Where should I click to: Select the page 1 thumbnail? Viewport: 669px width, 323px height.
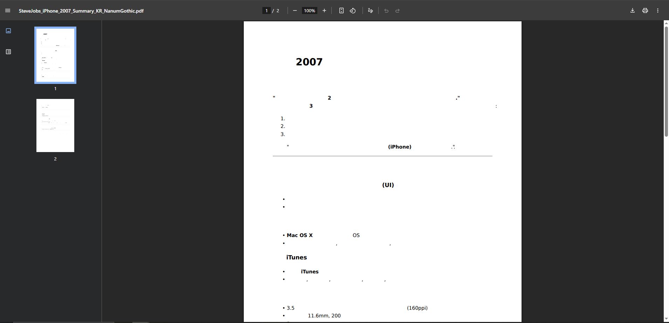click(x=55, y=55)
